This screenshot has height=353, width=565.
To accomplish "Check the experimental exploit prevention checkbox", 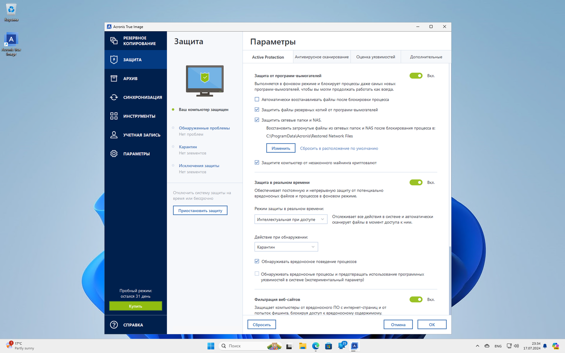I will pos(257,274).
